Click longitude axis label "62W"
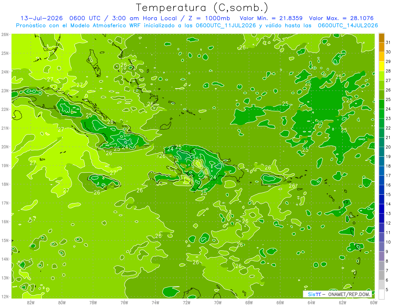This screenshot has width=397, height=307. click(342, 302)
